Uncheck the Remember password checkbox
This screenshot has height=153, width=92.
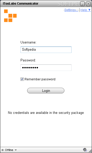(x=22, y=79)
